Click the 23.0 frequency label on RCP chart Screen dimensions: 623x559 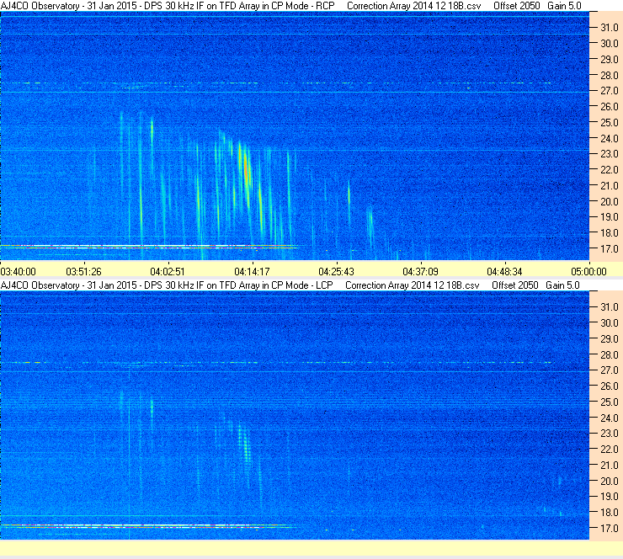point(610,154)
